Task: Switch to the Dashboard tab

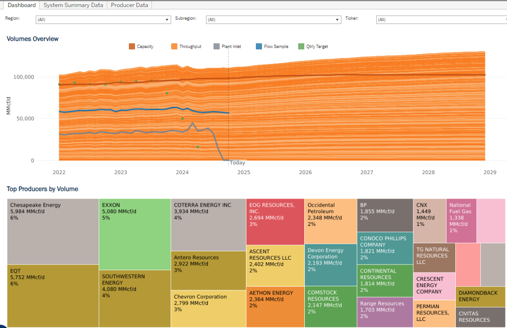Action: coord(22,5)
